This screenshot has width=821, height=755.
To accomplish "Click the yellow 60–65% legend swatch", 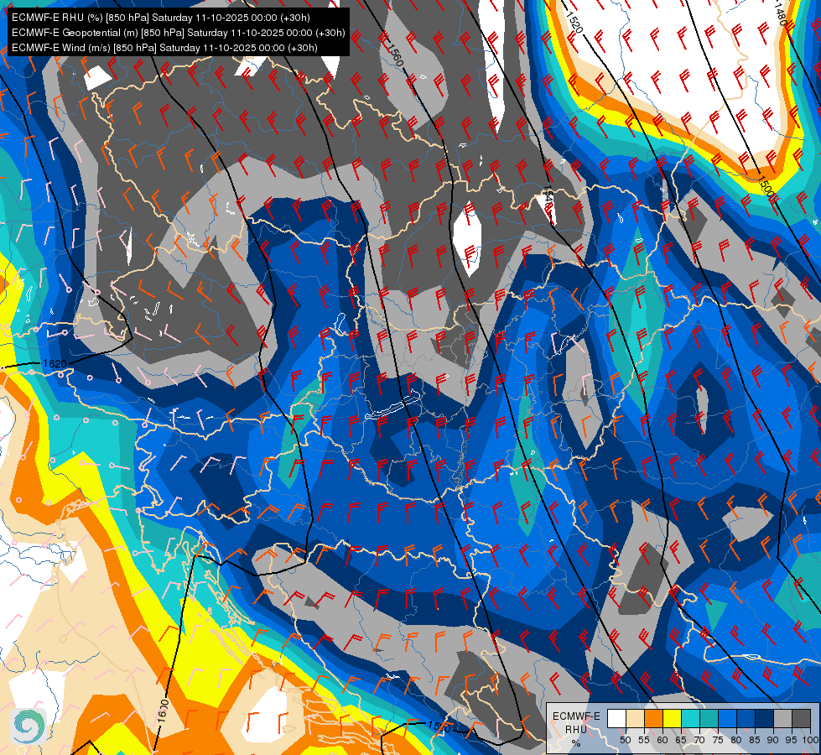I will (673, 718).
